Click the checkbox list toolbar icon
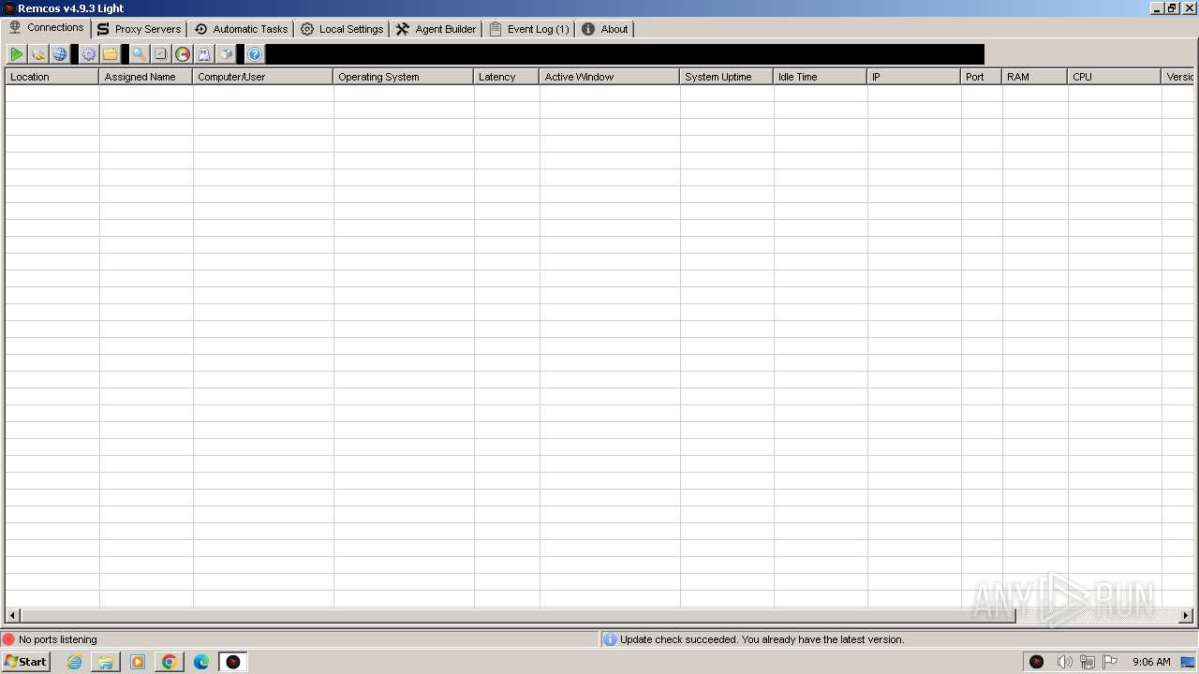 coord(160,54)
